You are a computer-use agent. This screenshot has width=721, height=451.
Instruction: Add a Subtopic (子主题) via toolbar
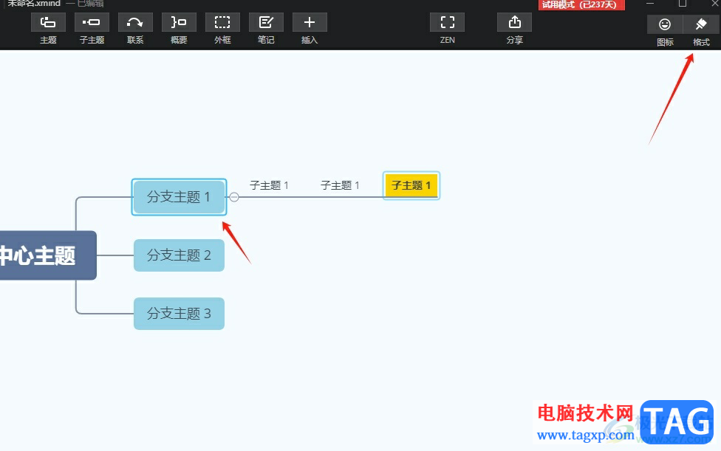[x=92, y=22]
